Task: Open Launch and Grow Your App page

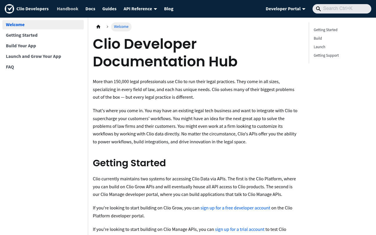Action: coord(43,56)
